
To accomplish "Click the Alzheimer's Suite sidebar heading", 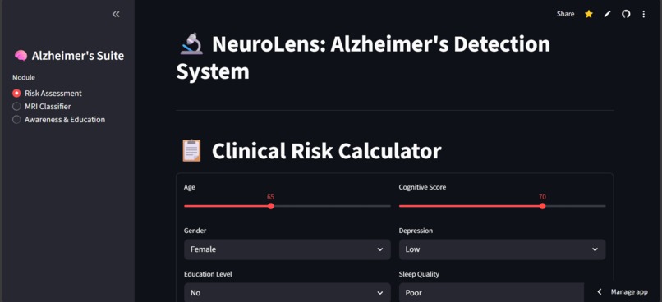I will pos(78,56).
